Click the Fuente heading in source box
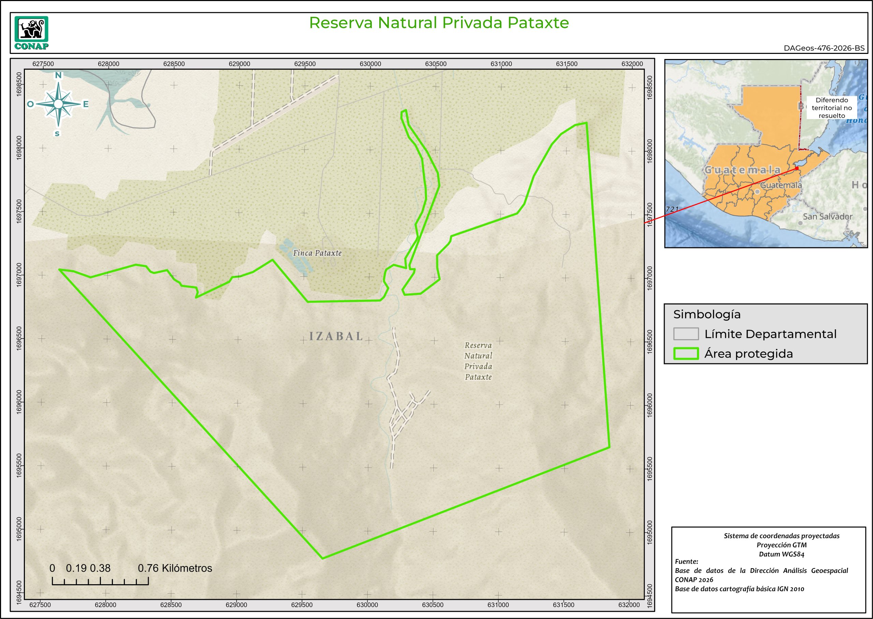Image resolution: width=873 pixels, height=619 pixels. click(686, 561)
